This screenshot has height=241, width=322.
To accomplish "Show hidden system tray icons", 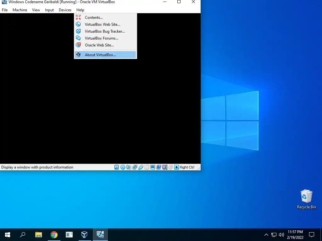I will [x=266, y=235].
